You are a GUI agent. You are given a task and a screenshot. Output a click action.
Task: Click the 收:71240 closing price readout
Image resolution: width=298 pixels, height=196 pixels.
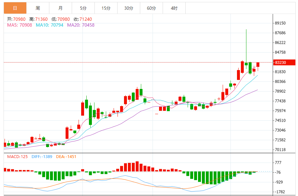82,19
